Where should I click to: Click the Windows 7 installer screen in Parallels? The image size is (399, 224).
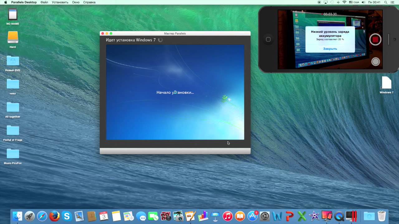[x=175, y=92]
